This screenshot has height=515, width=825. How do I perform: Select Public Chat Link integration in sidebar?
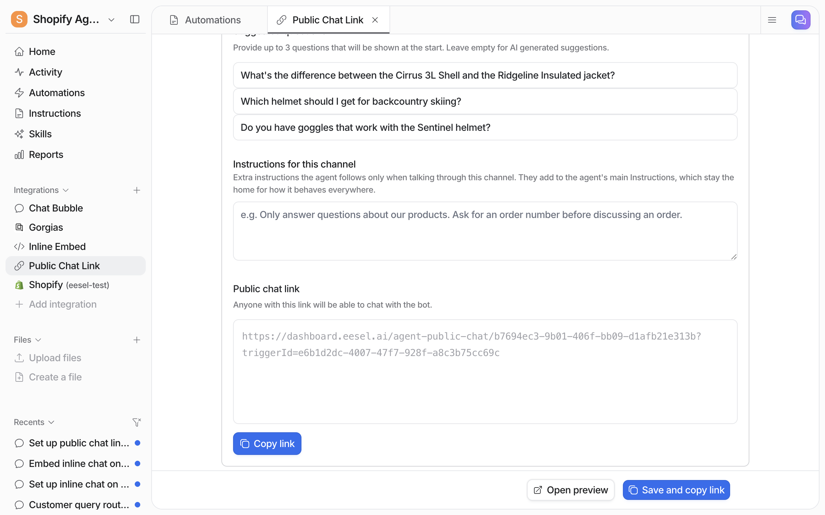click(76, 266)
